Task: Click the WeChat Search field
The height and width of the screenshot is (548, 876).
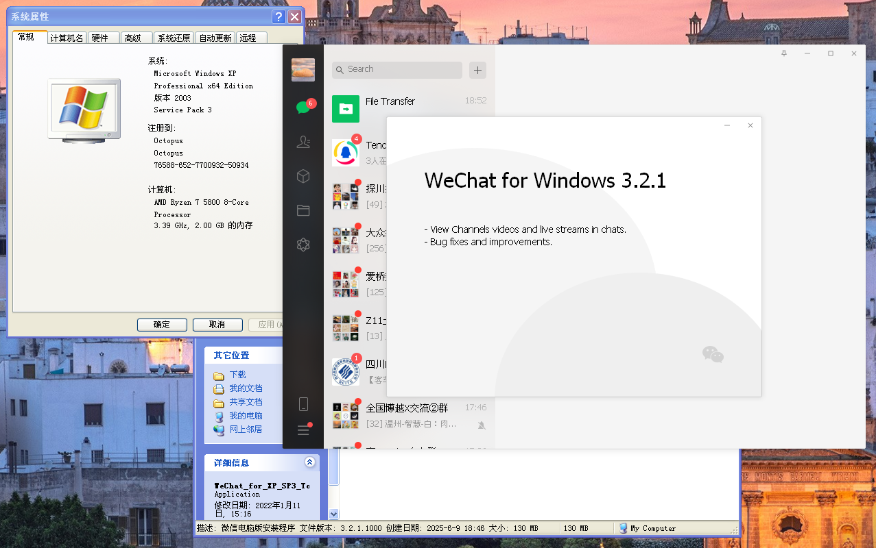Action: (x=397, y=70)
